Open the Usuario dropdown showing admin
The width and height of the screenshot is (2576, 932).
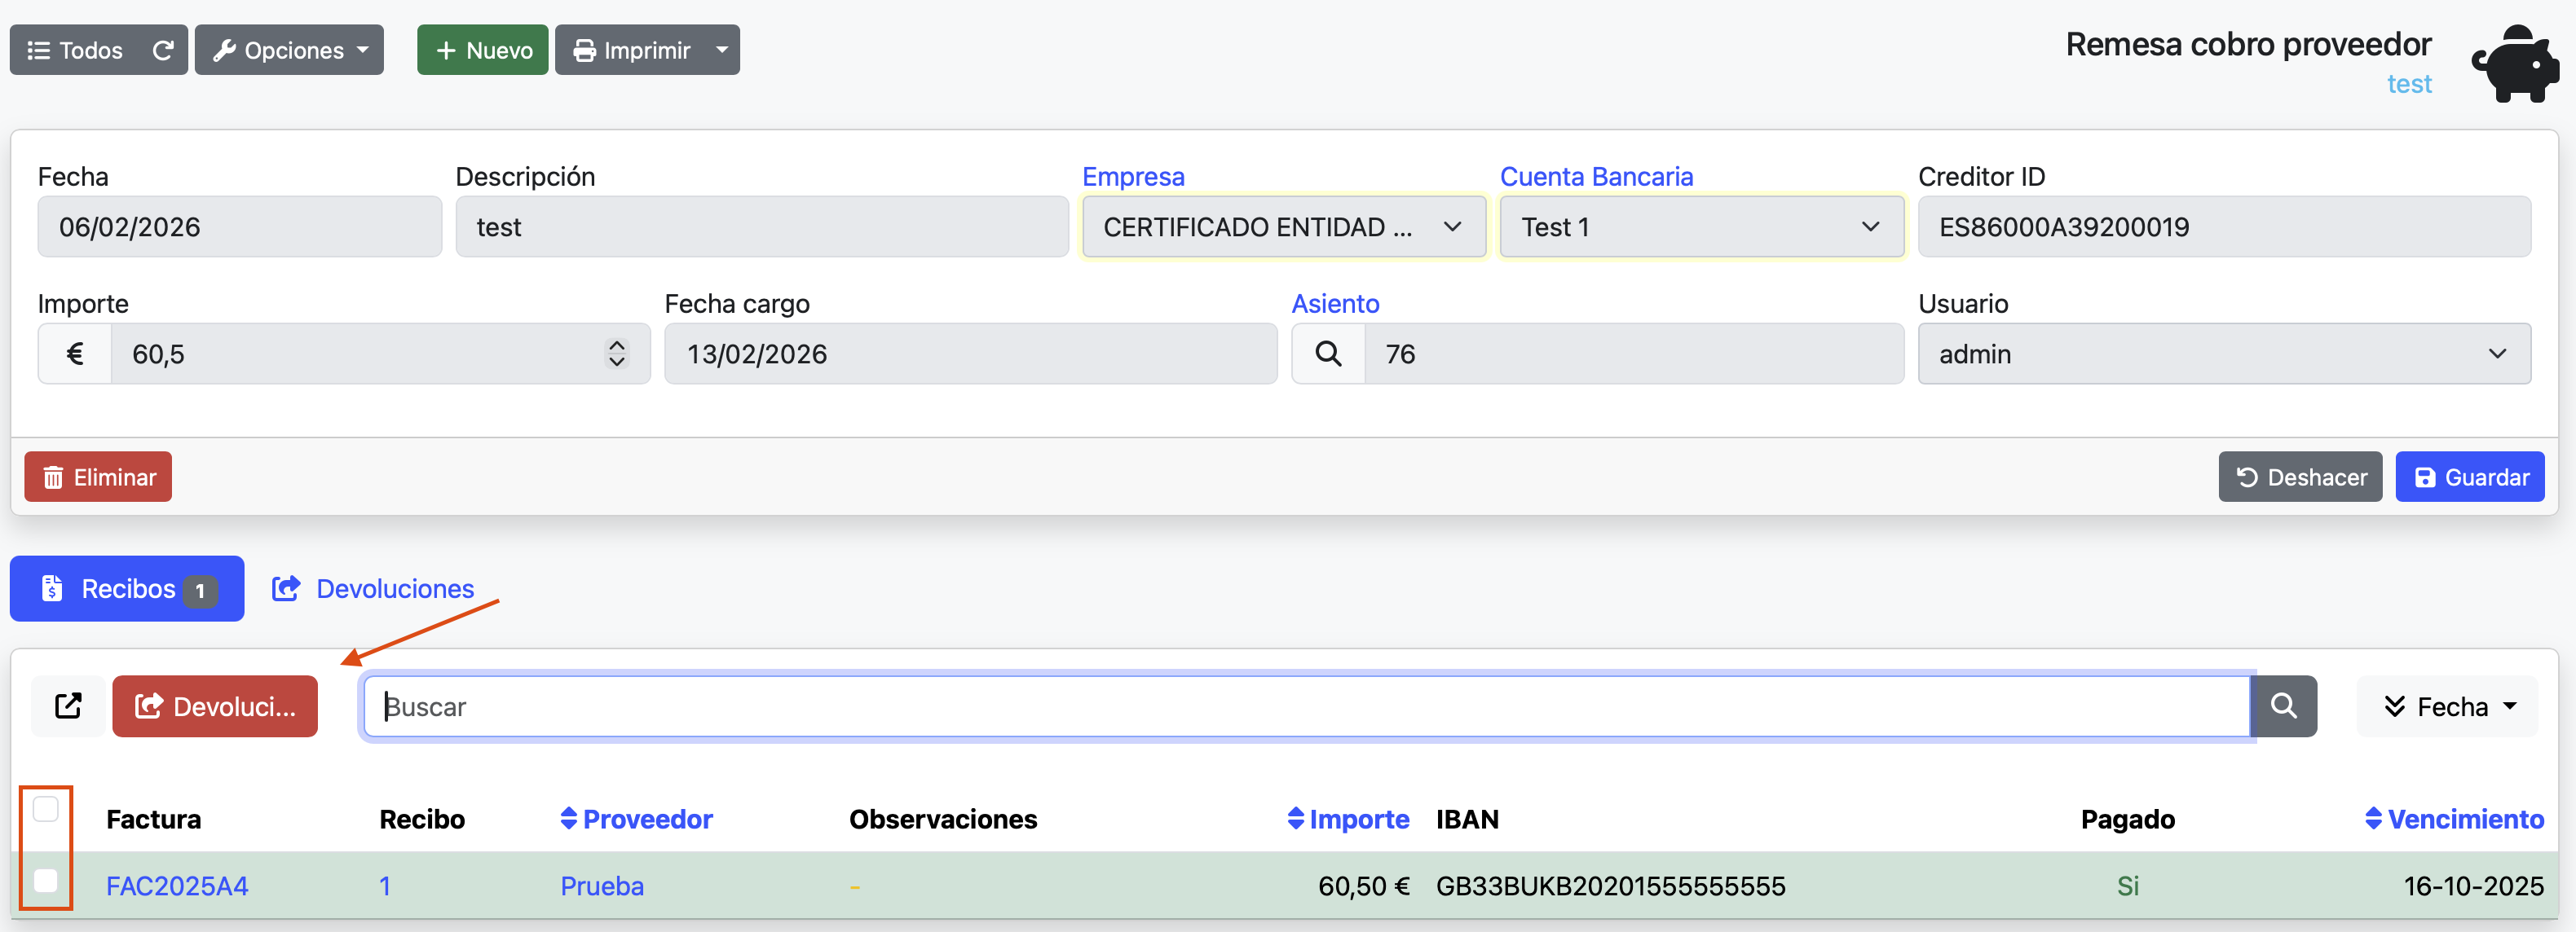coord(2222,354)
